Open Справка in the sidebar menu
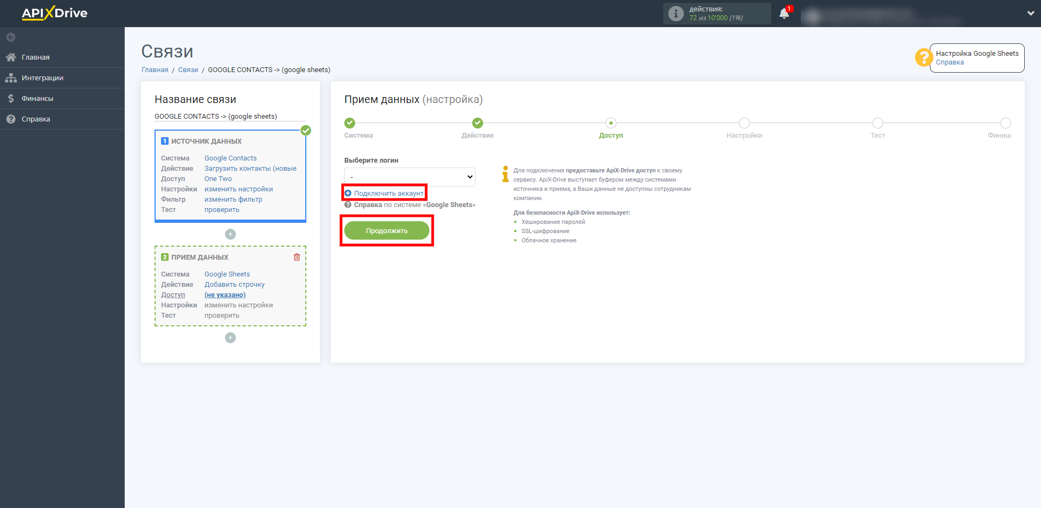This screenshot has width=1041, height=508. 62,119
